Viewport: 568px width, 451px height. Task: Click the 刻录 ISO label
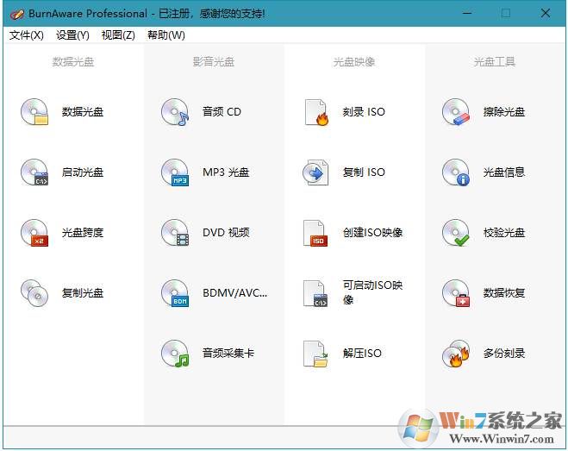click(364, 111)
